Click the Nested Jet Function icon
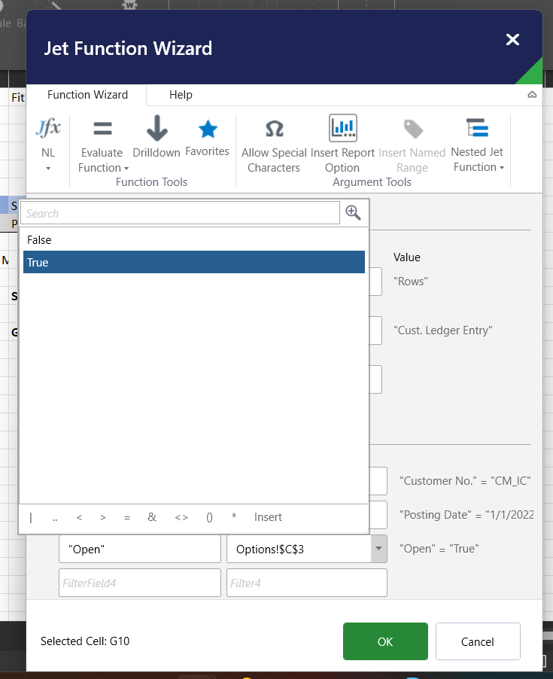This screenshot has width=553, height=679. tap(477, 128)
